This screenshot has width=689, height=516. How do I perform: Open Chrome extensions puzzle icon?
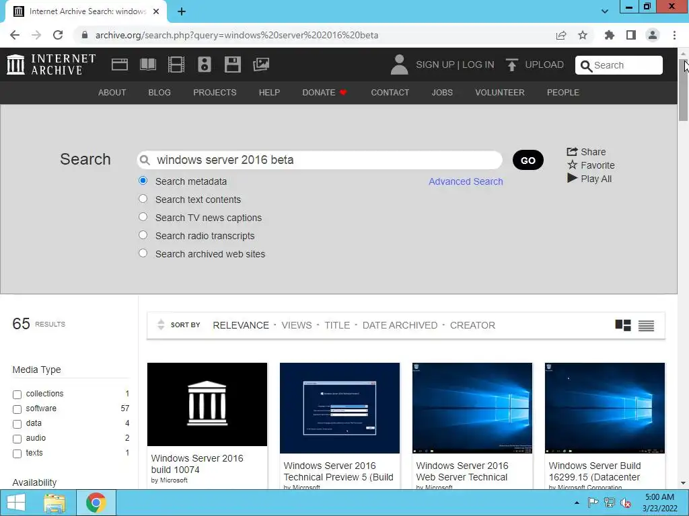click(x=609, y=35)
